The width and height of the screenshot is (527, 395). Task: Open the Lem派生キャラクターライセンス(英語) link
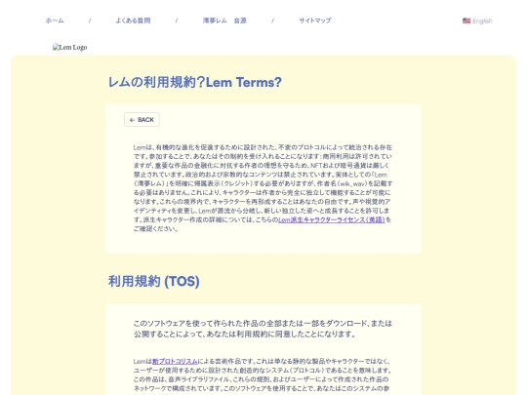click(332, 219)
